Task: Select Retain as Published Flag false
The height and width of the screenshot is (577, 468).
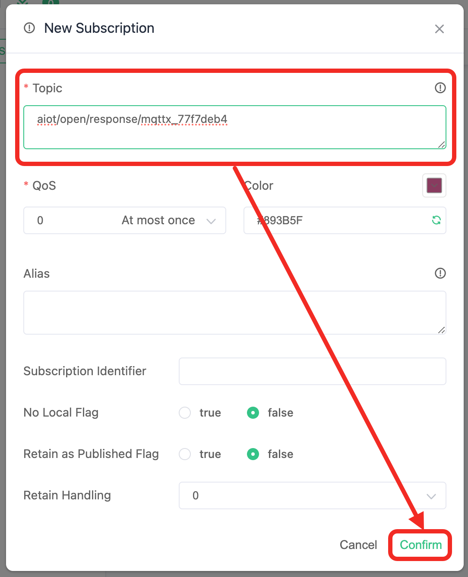Action: coord(253,454)
